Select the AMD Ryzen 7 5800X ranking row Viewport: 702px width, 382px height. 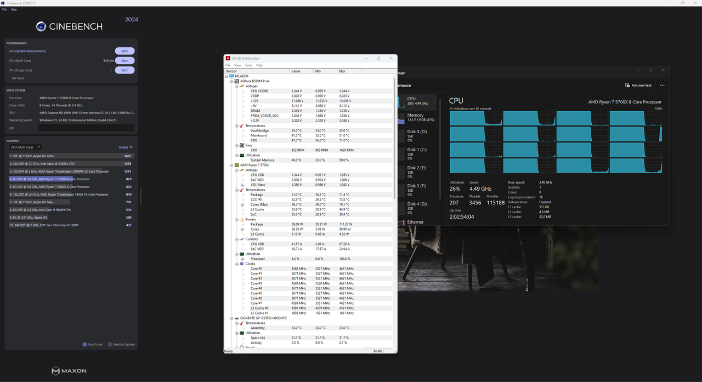click(x=71, y=187)
